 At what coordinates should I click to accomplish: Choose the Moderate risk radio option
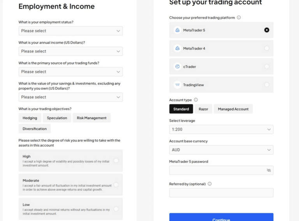(116, 185)
